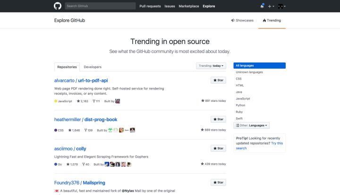Click the contributor avatar for url-to-pdf-api
340x195 pixels.
pyautogui.click(x=118, y=101)
